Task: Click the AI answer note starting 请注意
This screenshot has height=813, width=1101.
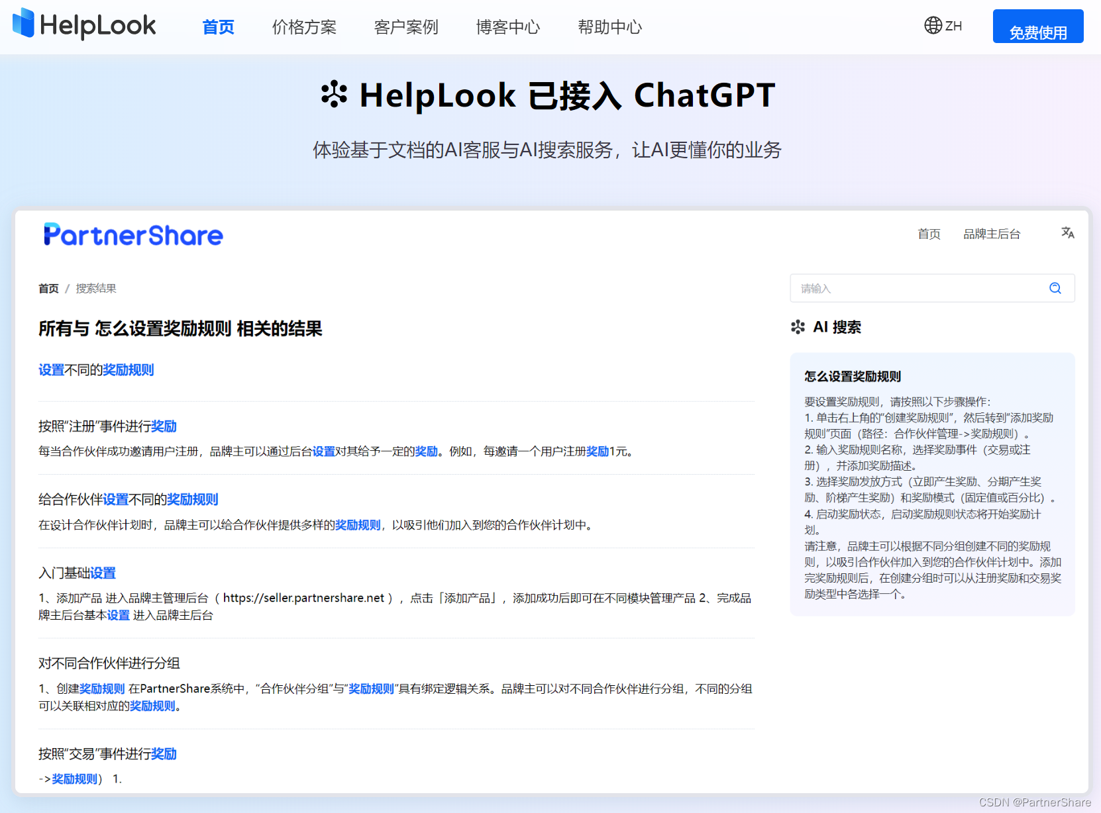Action: tap(933, 570)
